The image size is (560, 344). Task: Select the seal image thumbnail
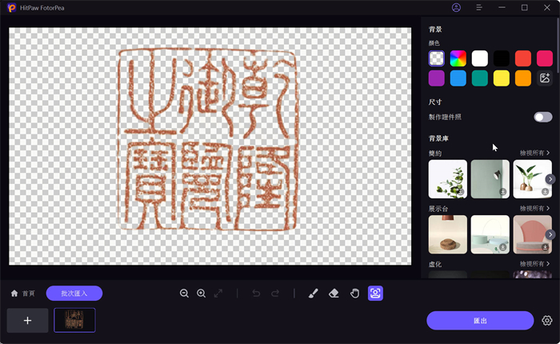74,321
